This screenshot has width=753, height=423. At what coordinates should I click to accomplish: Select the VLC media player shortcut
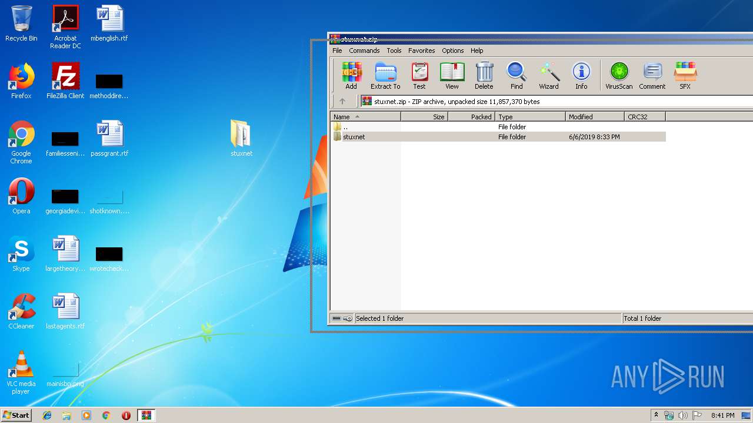point(21,372)
